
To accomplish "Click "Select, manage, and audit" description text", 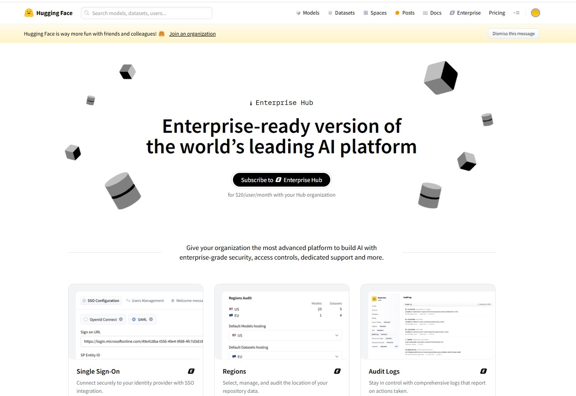I will tap(275, 387).
